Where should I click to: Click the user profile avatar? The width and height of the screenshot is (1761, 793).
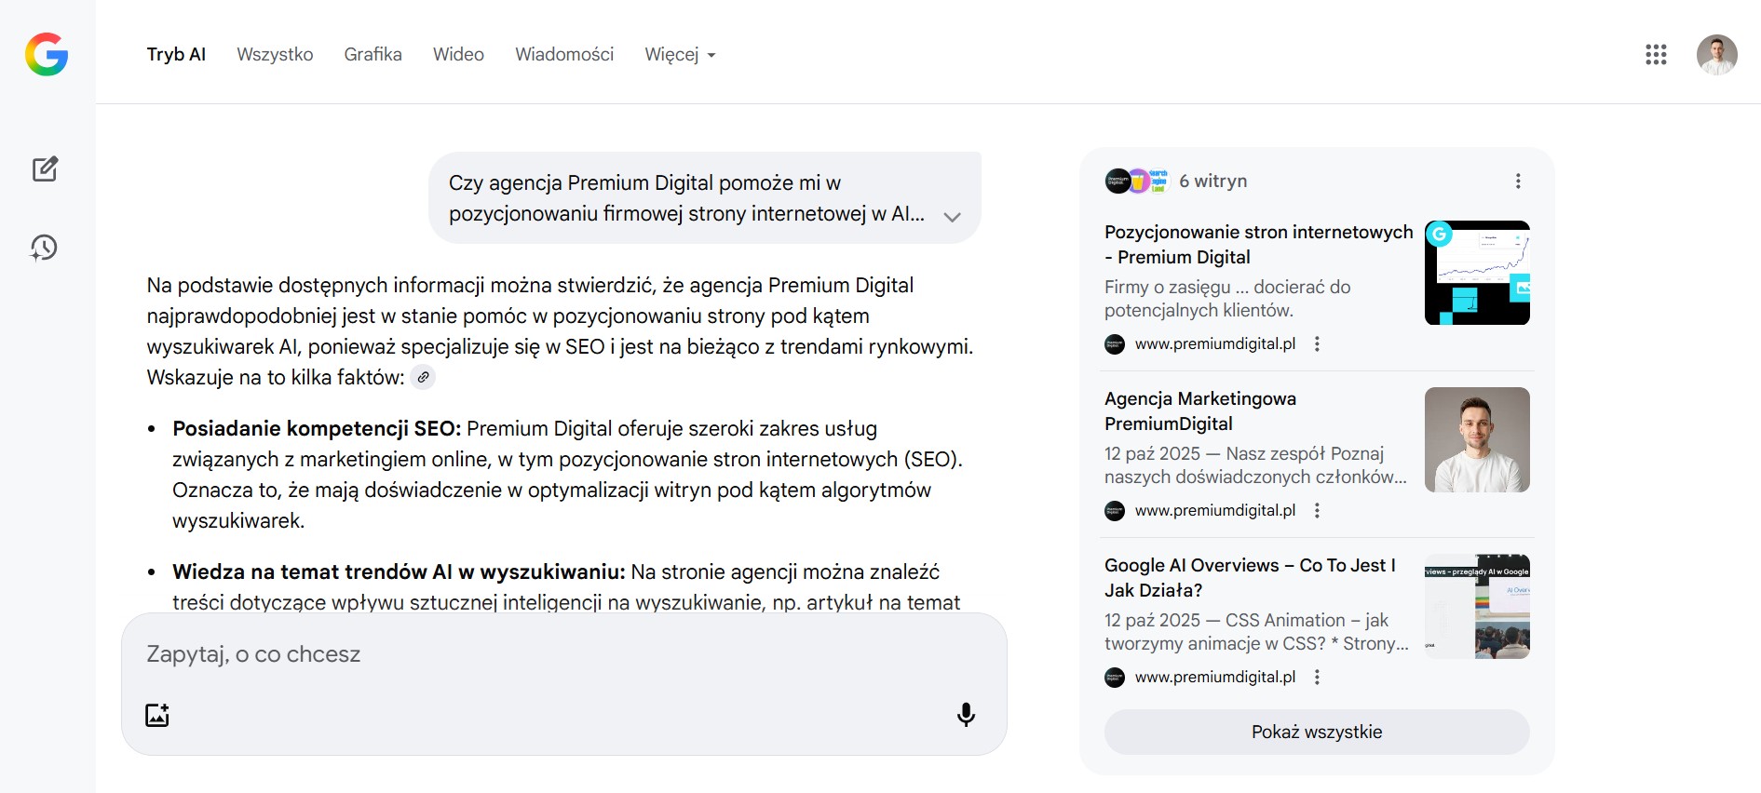(1716, 55)
